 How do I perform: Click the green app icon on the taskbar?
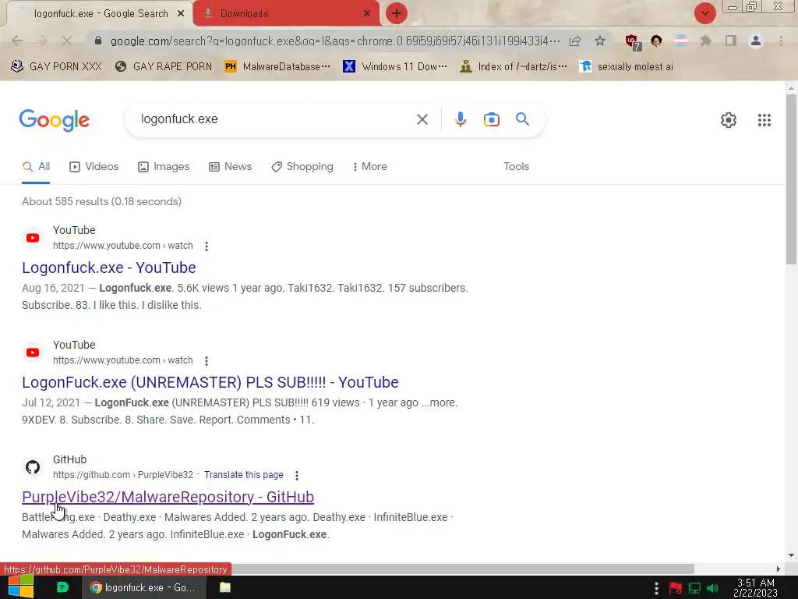[x=62, y=587]
